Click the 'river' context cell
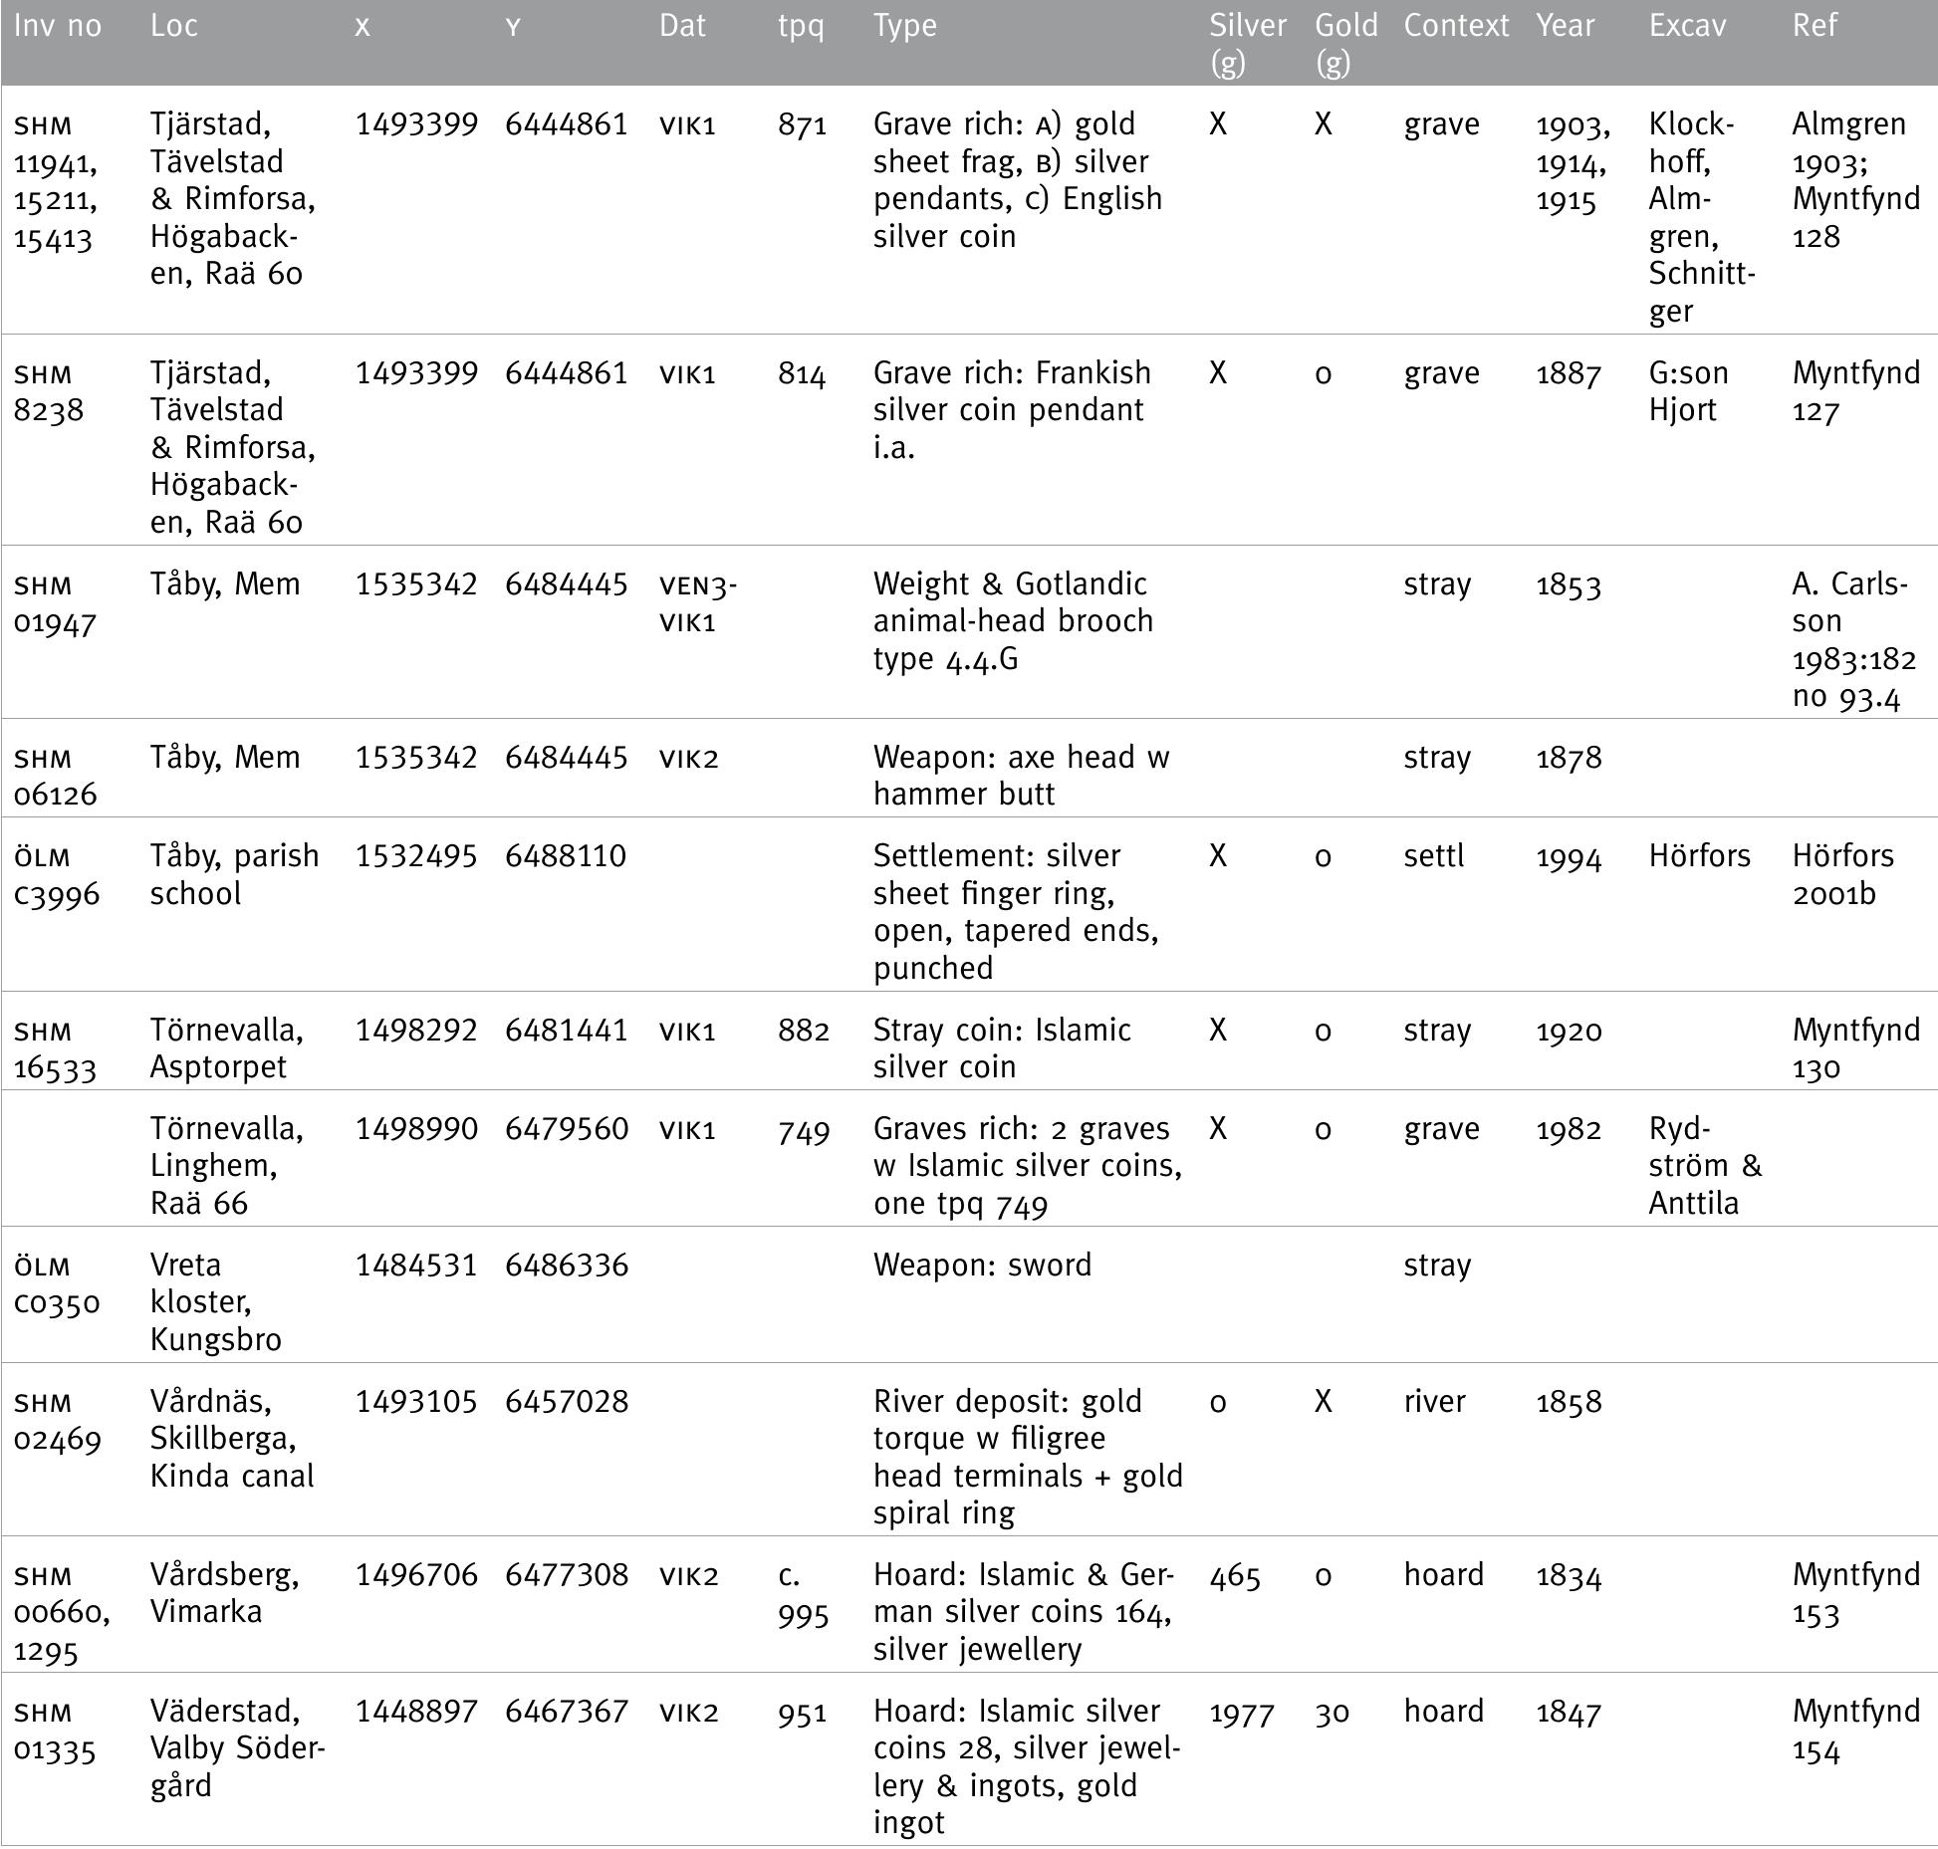1938x1849 pixels. [1434, 1401]
